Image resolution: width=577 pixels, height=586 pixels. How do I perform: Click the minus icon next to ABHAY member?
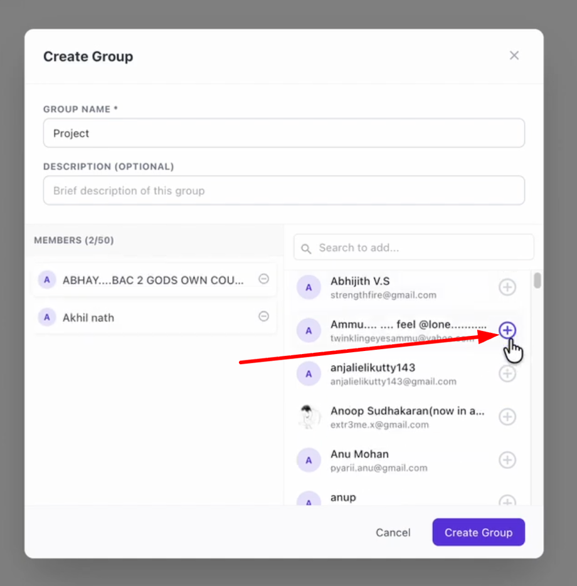pyautogui.click(x=264, y=280)
